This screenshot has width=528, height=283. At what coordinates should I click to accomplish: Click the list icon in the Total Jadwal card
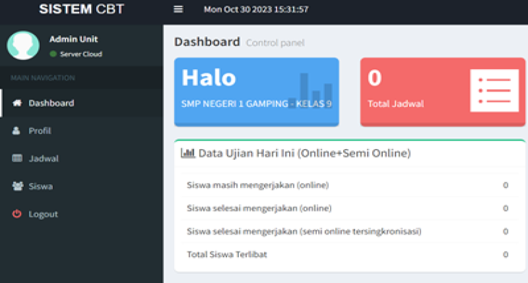point(494,91)
